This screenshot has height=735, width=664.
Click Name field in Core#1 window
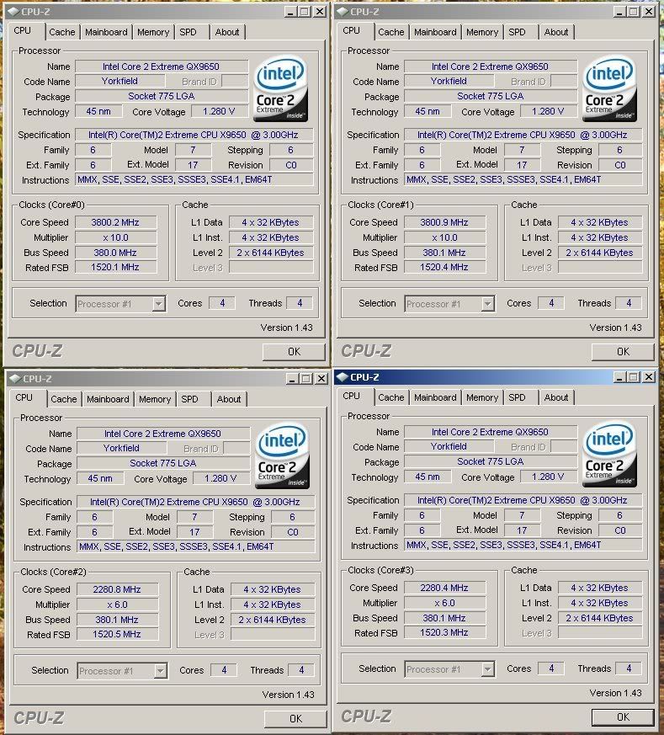pyautogui.click(x=491, y=67)
